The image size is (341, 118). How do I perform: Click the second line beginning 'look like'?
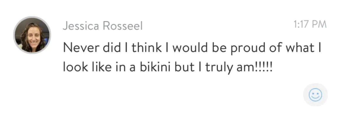coord(168,68)
